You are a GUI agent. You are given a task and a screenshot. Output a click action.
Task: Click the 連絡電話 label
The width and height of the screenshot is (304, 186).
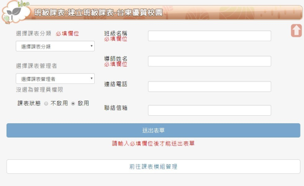coord(116,84)
